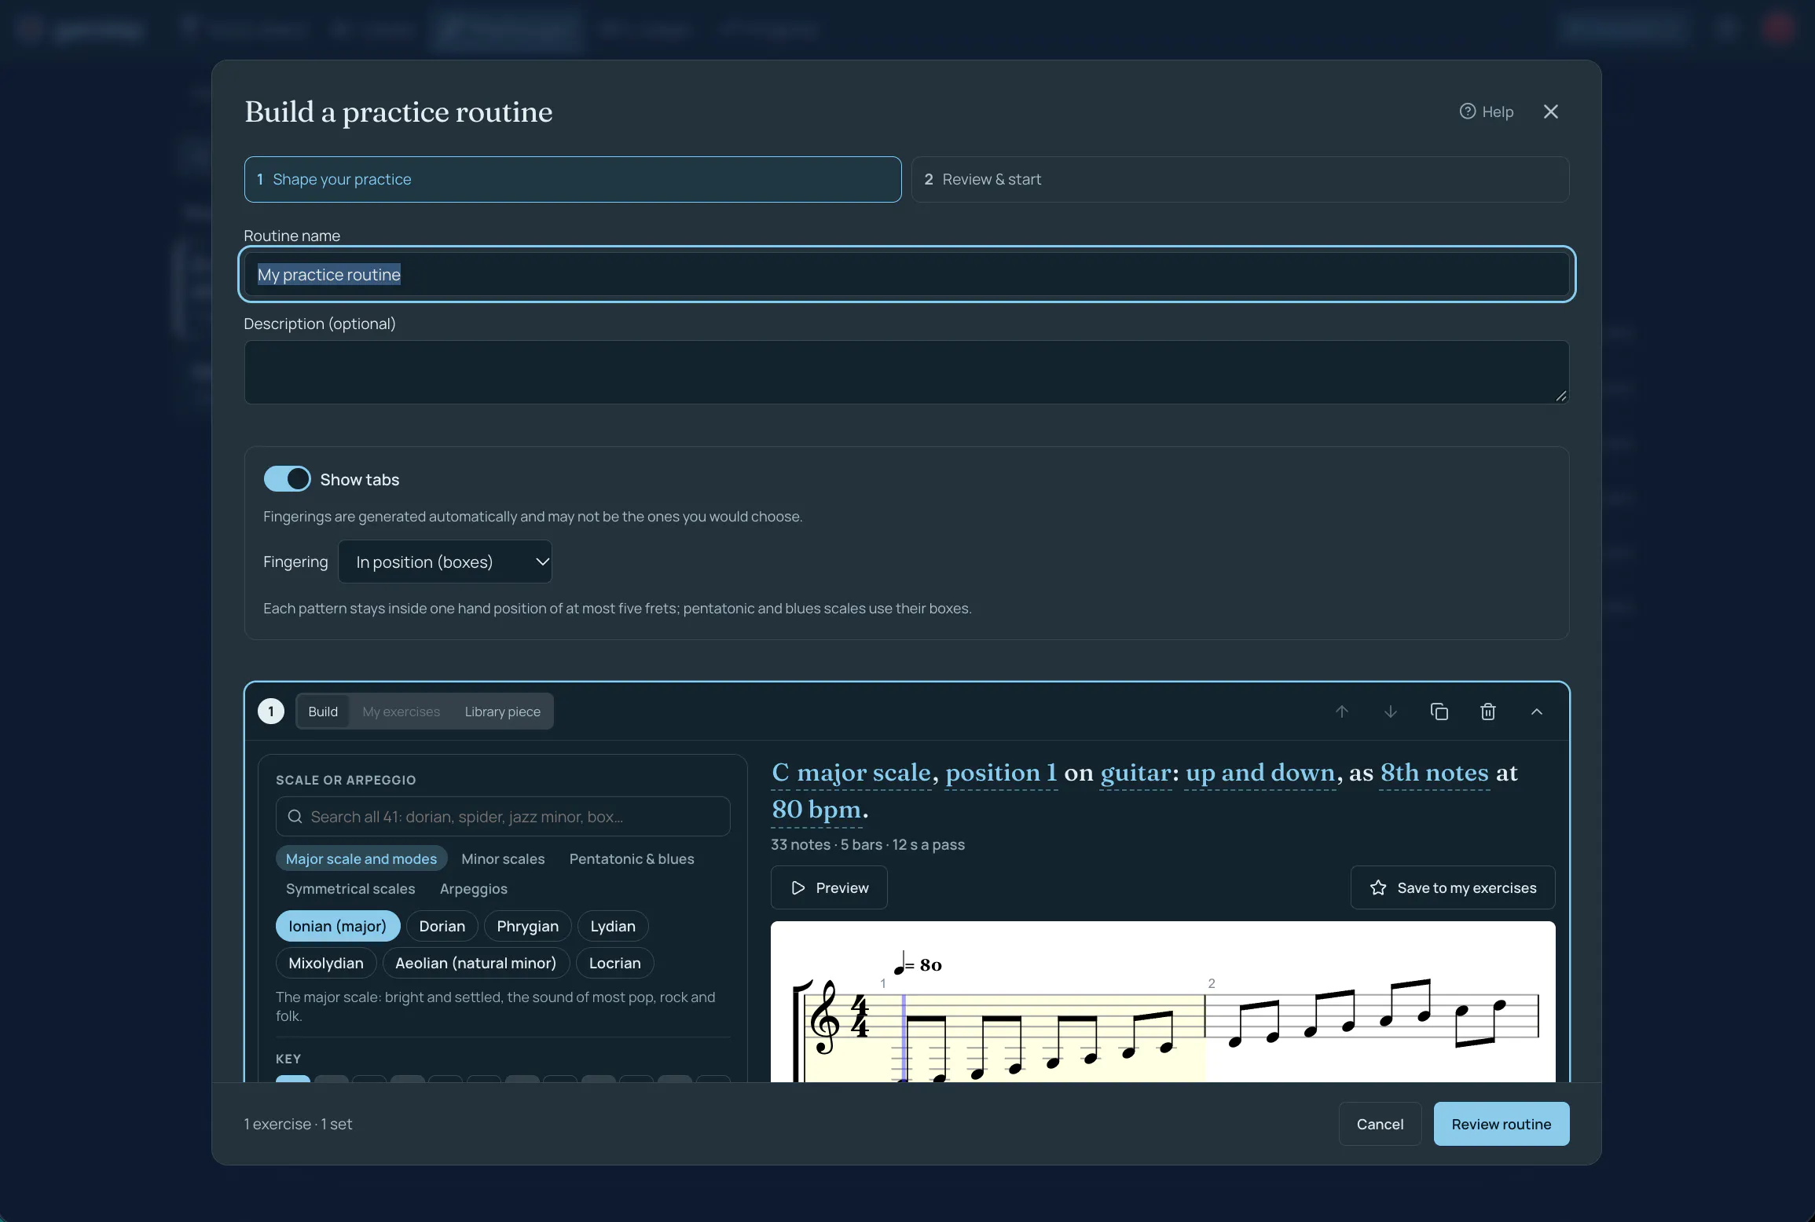This screenshot has width=1815, height=1222.
Task: Open the Library piece tab
Action: point(502,712)
